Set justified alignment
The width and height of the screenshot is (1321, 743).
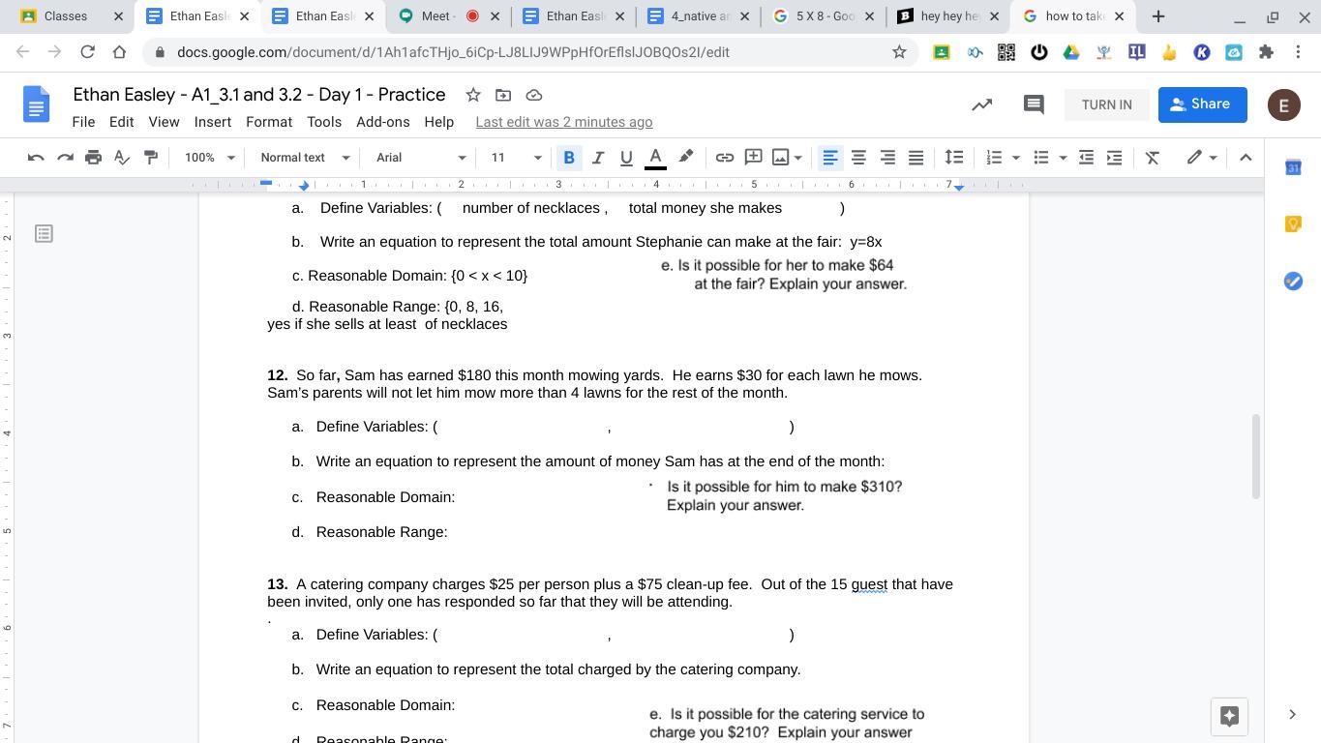916,158
